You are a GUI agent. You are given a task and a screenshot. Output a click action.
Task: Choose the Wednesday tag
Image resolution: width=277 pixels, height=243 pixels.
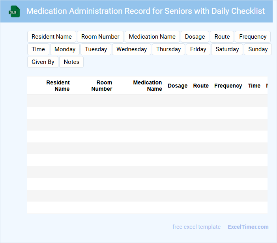click(x=131, y=49)
